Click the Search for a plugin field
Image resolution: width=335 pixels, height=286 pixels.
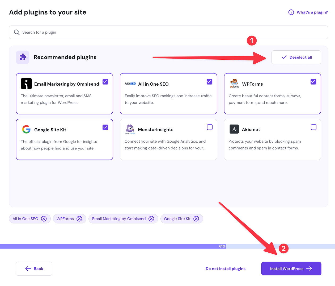(106, 32)
